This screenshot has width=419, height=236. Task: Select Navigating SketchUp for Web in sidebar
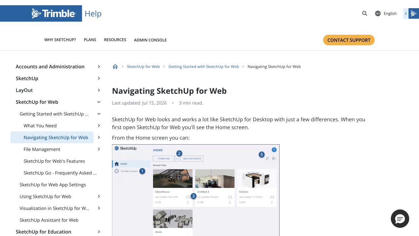coord(52,137)
